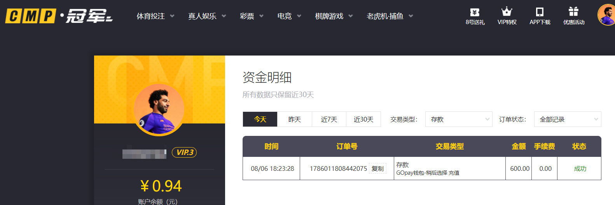Viewport: 615px width, 205px height.
Task: Open the 订单状态 dropdown showing 全部记录
Action: coord(568,119)
